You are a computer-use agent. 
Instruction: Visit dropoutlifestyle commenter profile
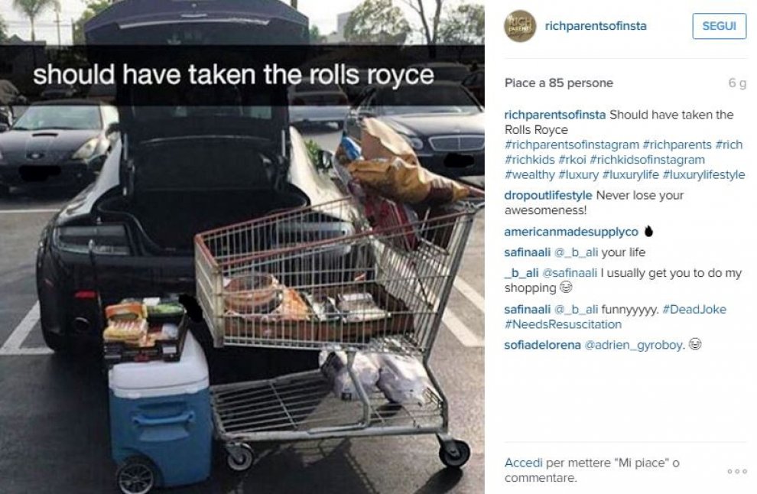pyautogui.click(x=548, y=196)
